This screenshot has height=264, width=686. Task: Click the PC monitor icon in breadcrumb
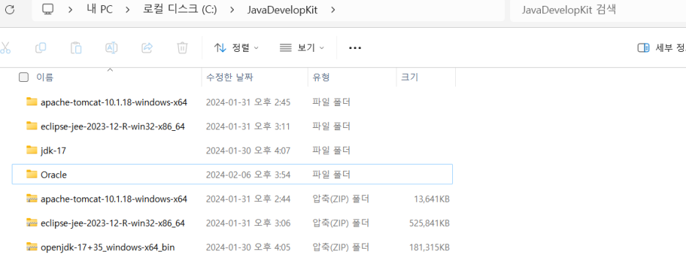(48, 10)
